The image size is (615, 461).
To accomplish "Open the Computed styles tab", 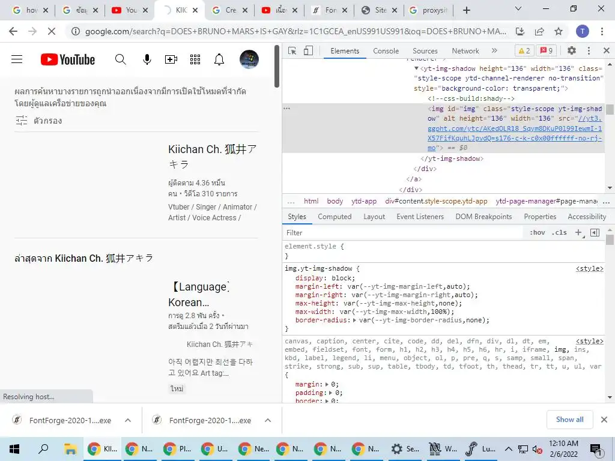I will 335,217.
